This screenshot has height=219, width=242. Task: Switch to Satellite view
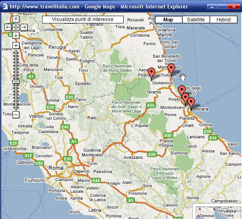(196, 20)
